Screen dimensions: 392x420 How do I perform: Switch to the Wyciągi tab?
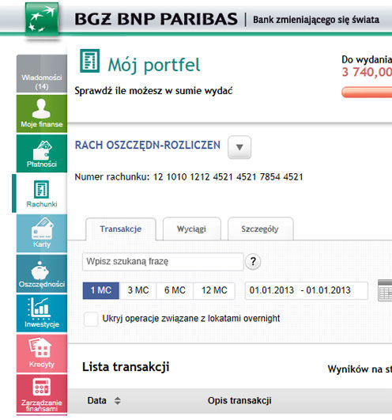[191, 229]
